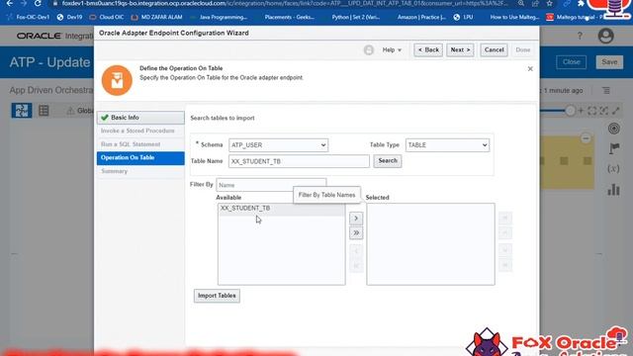Cancel the endpoint configuration wizard
This screenshot has height=356, width=633.
(494, 50)
